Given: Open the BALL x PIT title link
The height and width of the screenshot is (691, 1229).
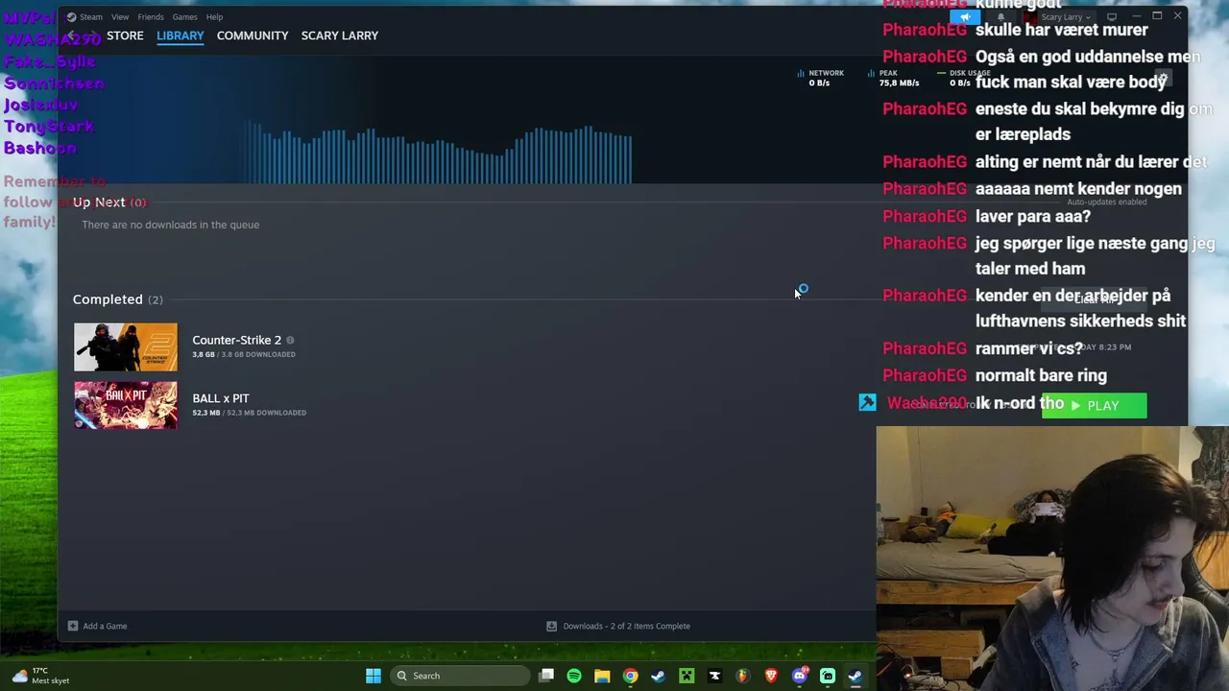Looking at the screenshot, I should (x=221, y=398).
